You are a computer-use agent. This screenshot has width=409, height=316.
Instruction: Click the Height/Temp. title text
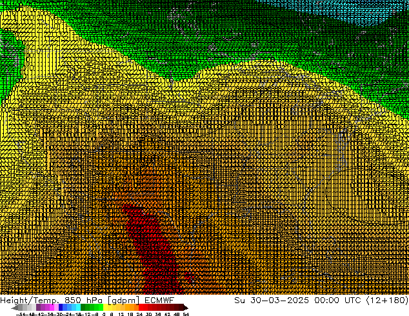click(30, 301)
